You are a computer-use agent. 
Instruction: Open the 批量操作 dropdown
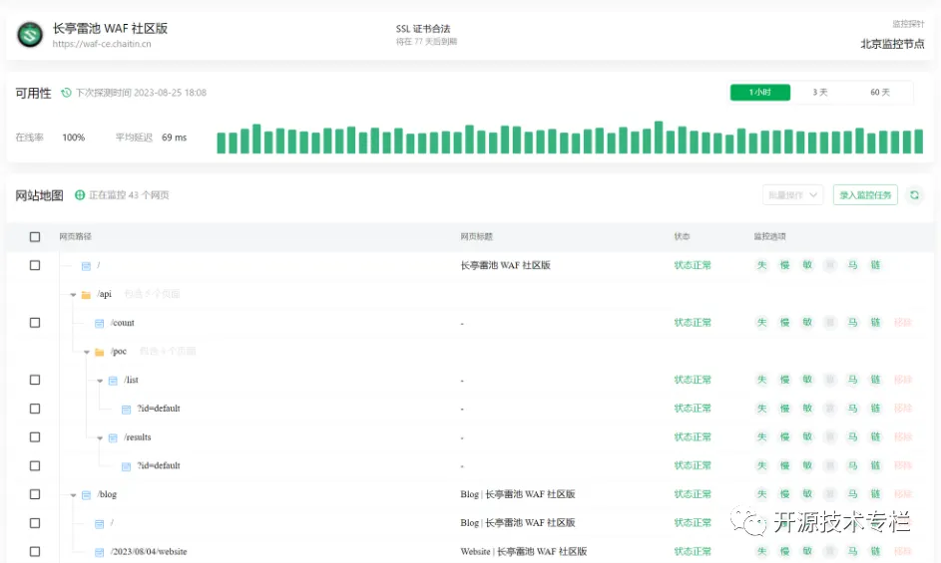pyautogui.click(x=793, y=195)
